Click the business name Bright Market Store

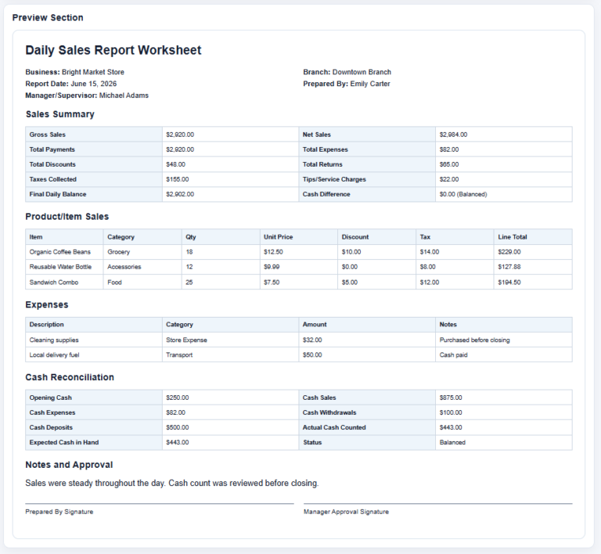93,72
